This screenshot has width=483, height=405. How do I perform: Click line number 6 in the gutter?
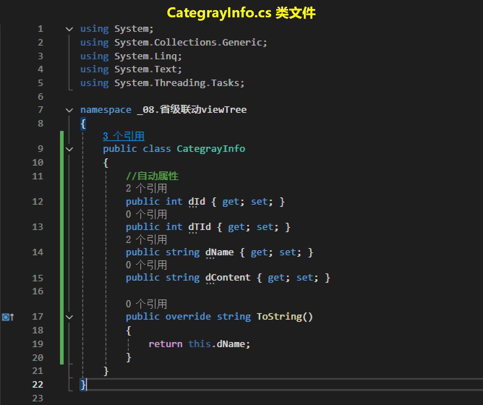40,97
